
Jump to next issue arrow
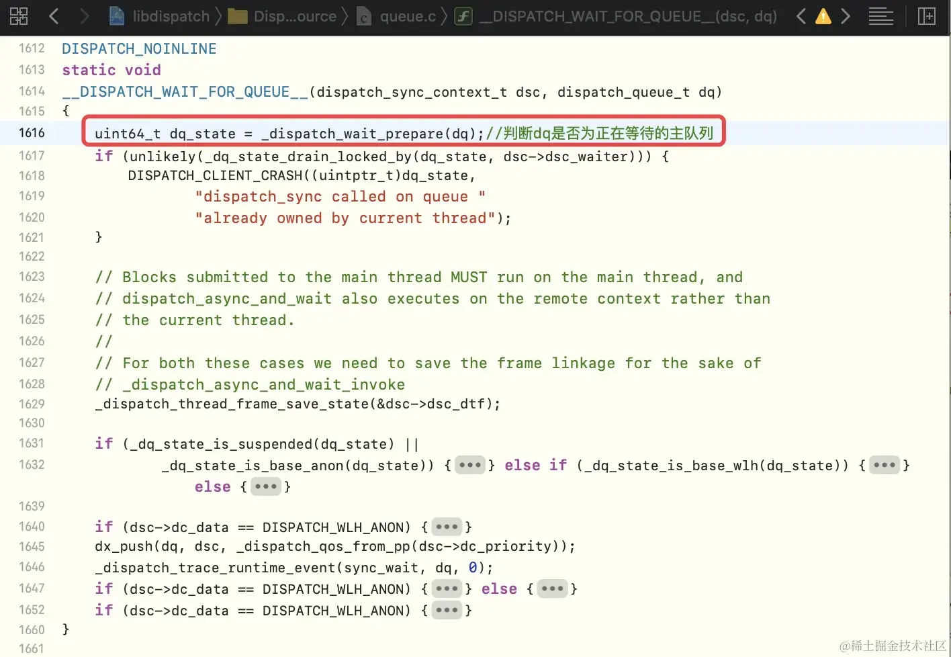[846, 16]
